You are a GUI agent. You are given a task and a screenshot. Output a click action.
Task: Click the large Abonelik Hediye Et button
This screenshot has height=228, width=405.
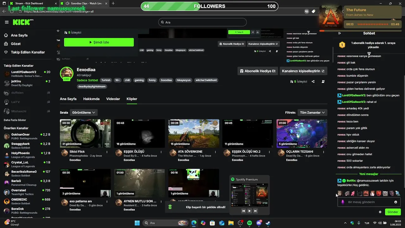[258, 71]
